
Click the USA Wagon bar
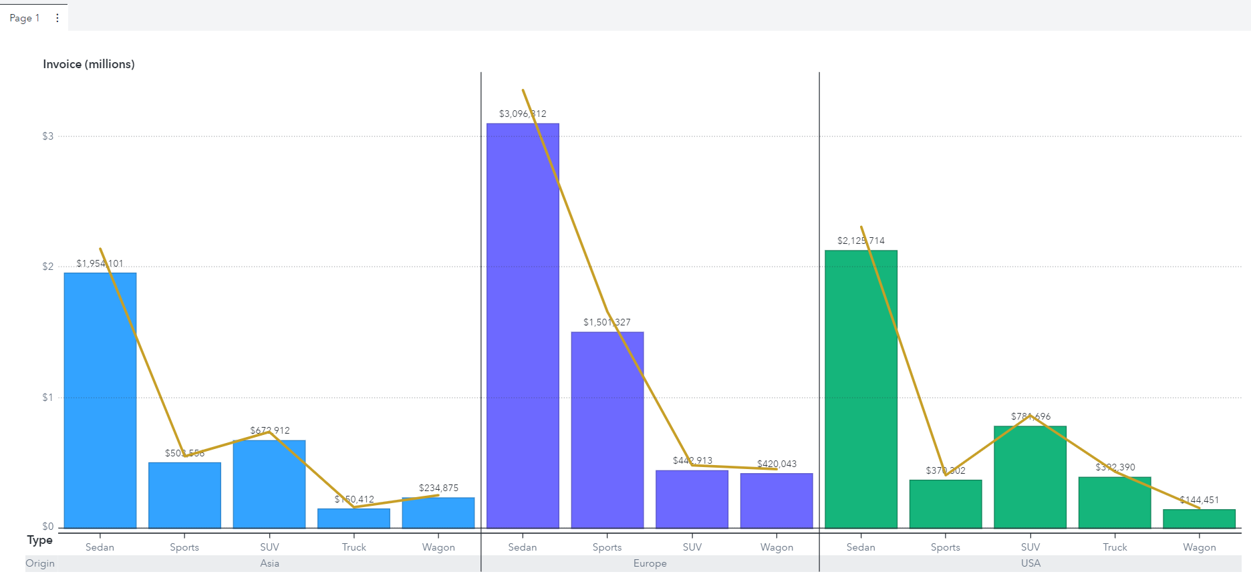pos(1199,519)
